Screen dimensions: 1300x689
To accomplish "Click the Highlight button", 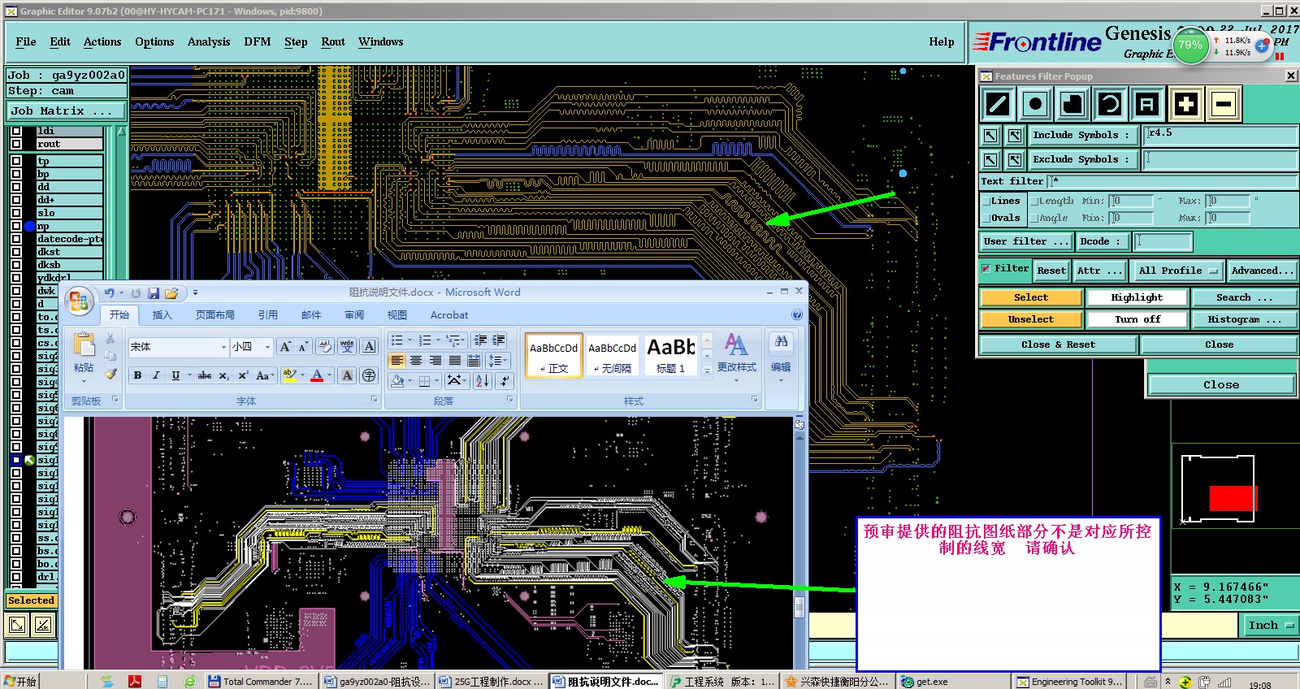I will 1137,297.
